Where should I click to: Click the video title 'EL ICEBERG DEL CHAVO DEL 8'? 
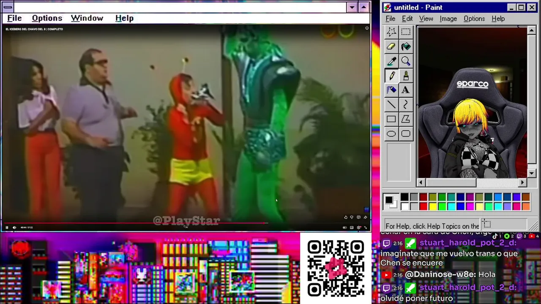pyautogui.click(x=34, y=29)
